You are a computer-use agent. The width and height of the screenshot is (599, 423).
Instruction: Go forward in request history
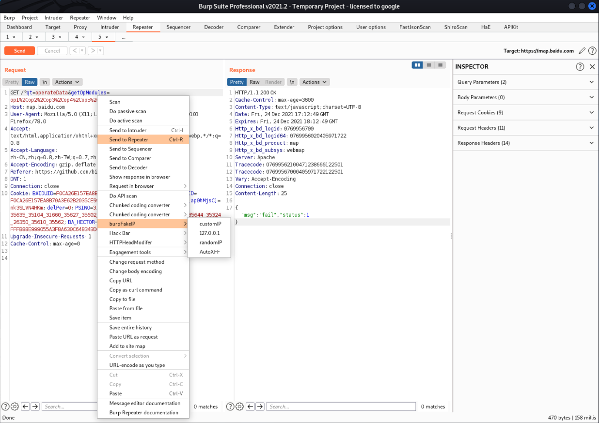coord(93,51)
